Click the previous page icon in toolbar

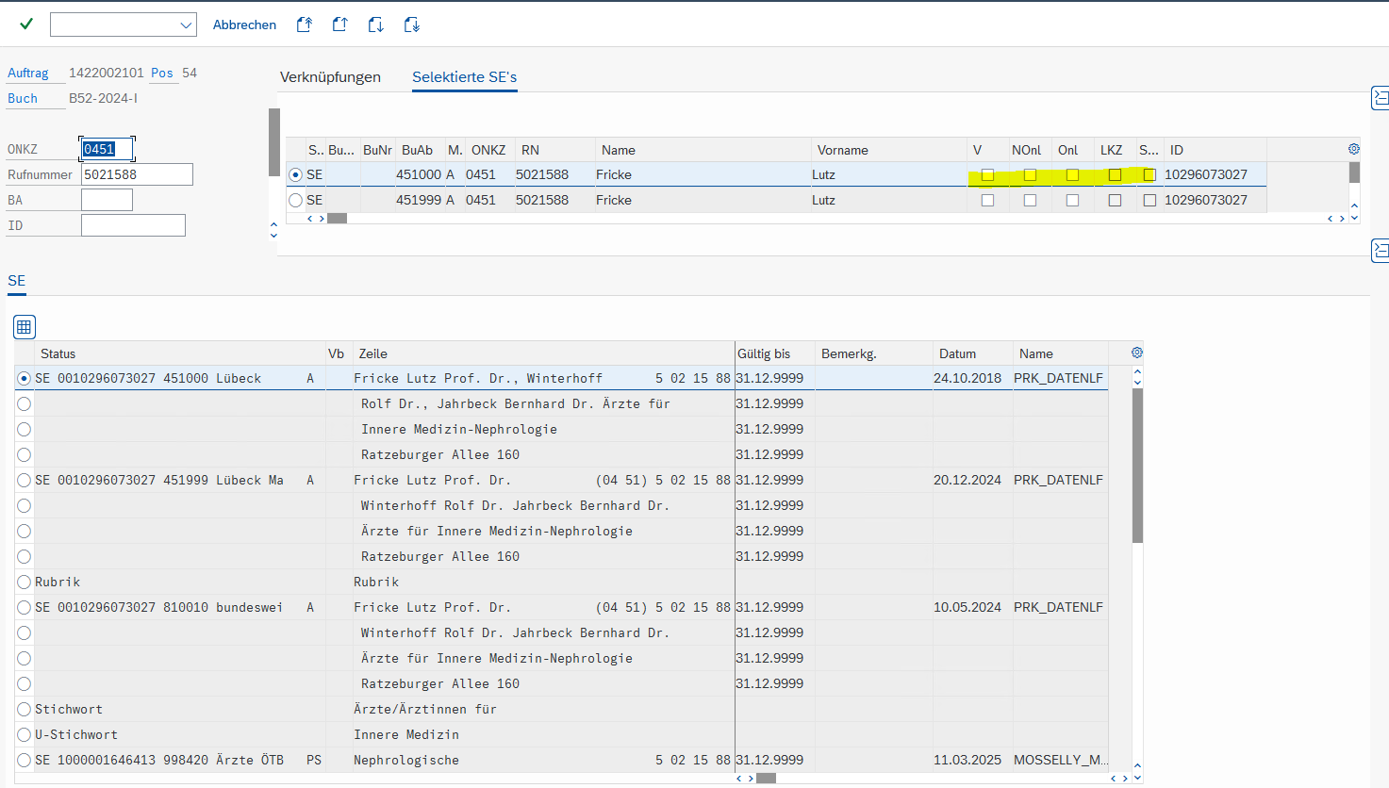coord(340,25)
